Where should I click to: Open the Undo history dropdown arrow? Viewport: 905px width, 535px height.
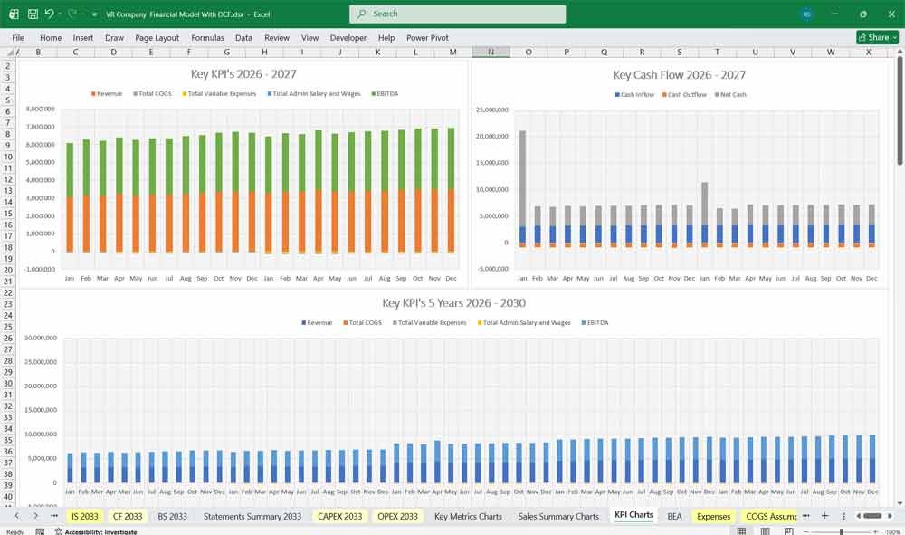pyautogui.click(x=60, y=14)
